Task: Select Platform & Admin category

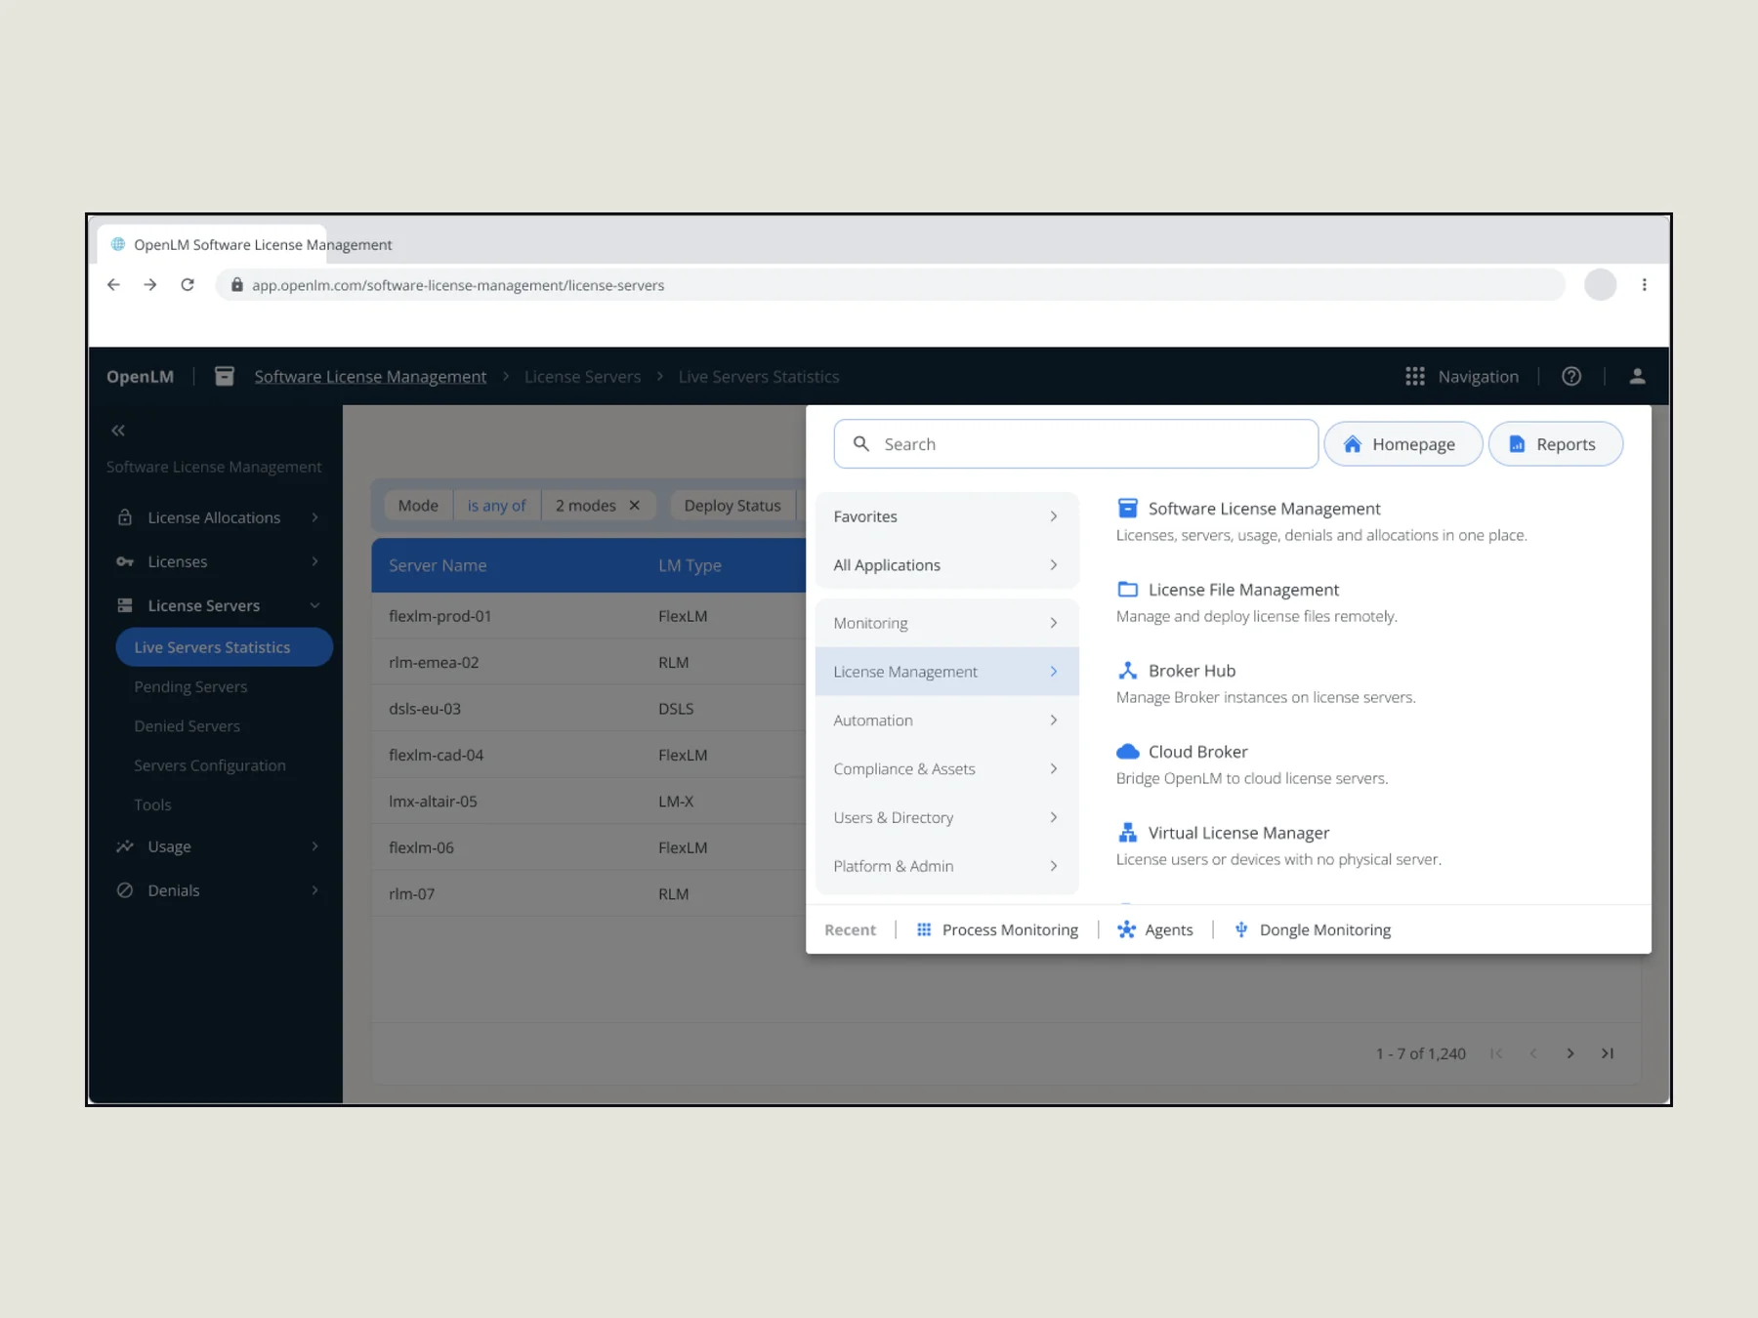Action: click(946, 867)
